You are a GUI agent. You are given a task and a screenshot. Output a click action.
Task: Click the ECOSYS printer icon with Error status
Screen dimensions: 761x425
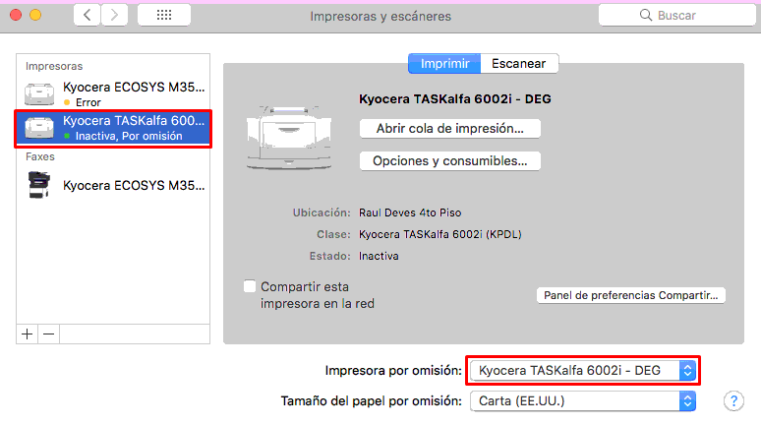[39, 93]
